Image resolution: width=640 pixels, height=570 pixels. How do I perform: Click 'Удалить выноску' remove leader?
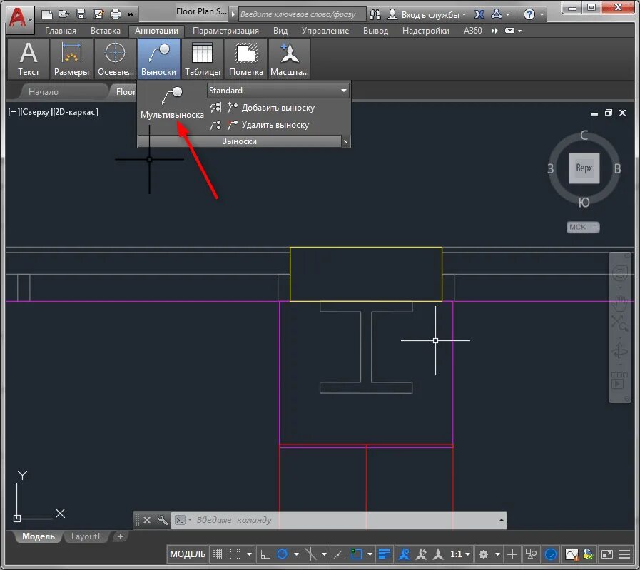[x=268, y=125]
